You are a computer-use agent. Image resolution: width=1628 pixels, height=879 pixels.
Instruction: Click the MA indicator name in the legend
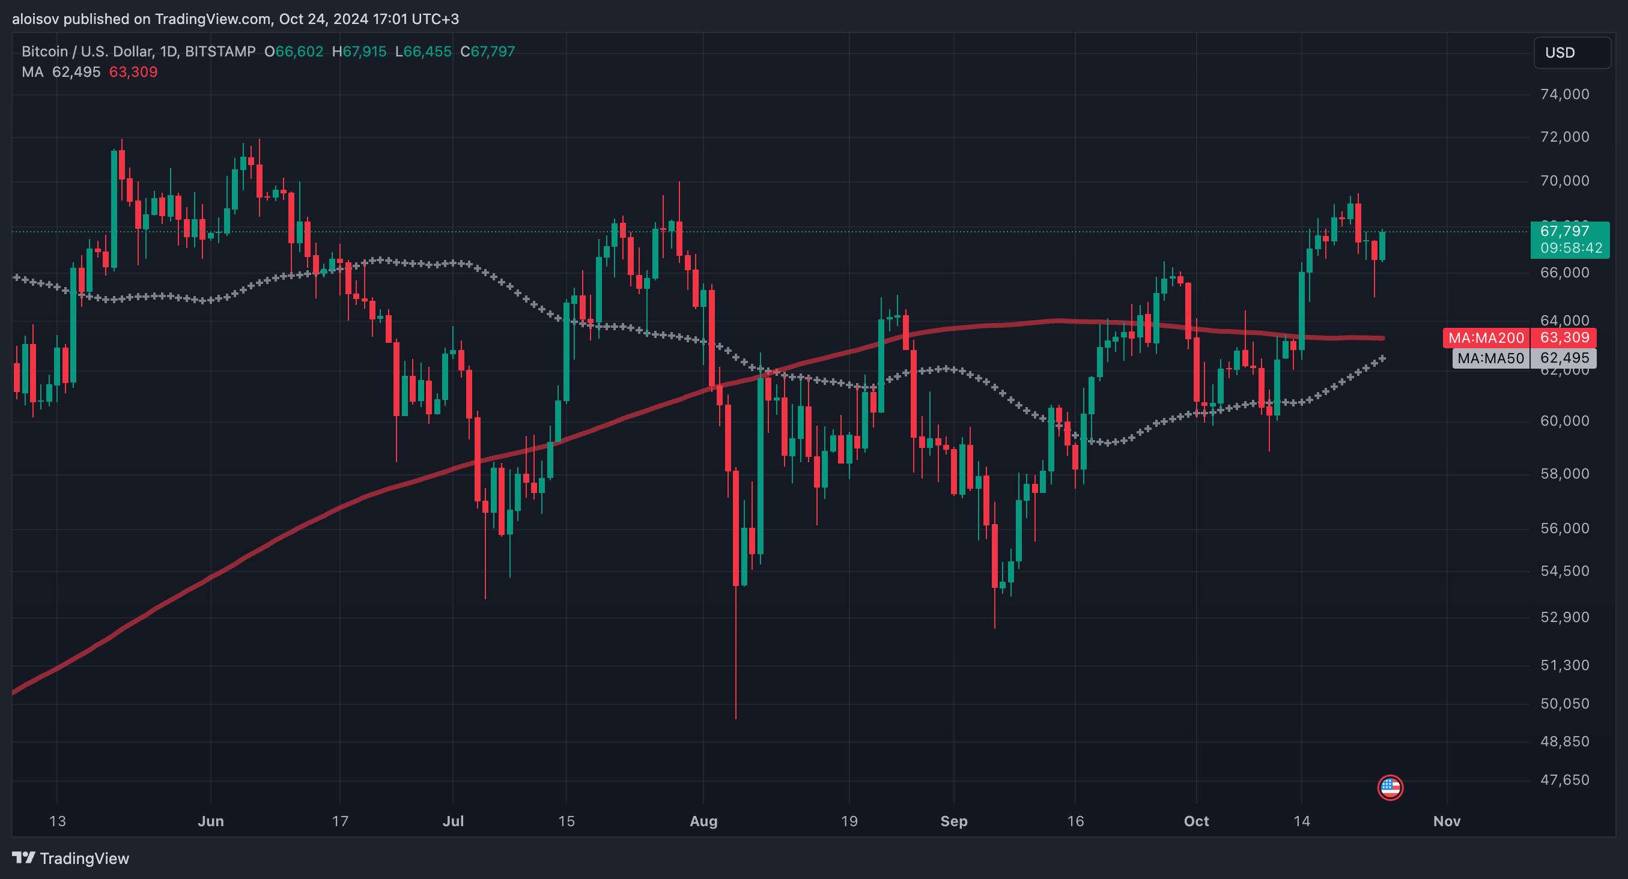tap(33, 72)
